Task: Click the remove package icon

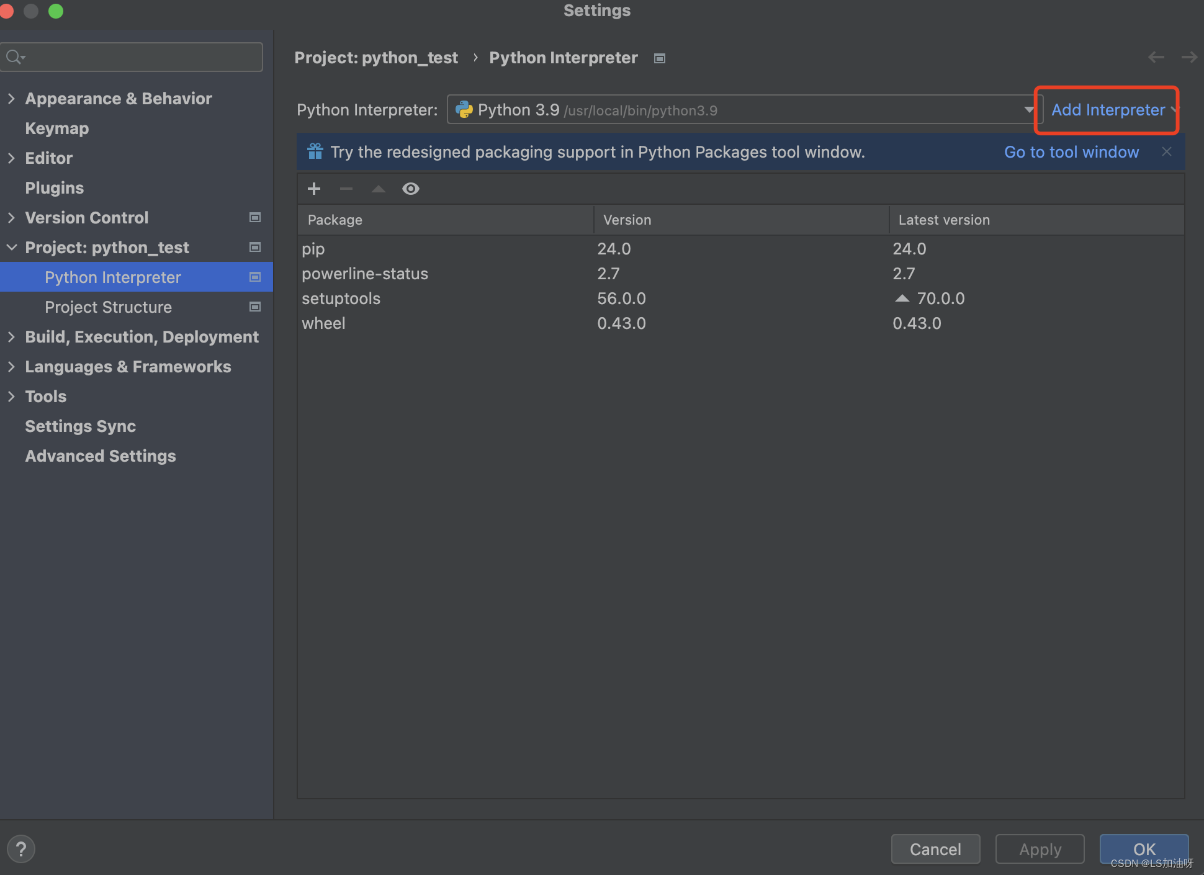Action: coord(345,188)
